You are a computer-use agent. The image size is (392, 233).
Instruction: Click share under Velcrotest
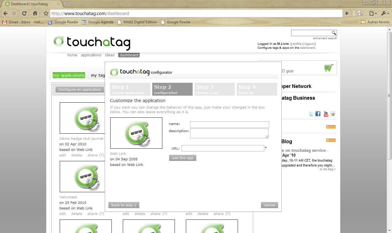[92, 214]
